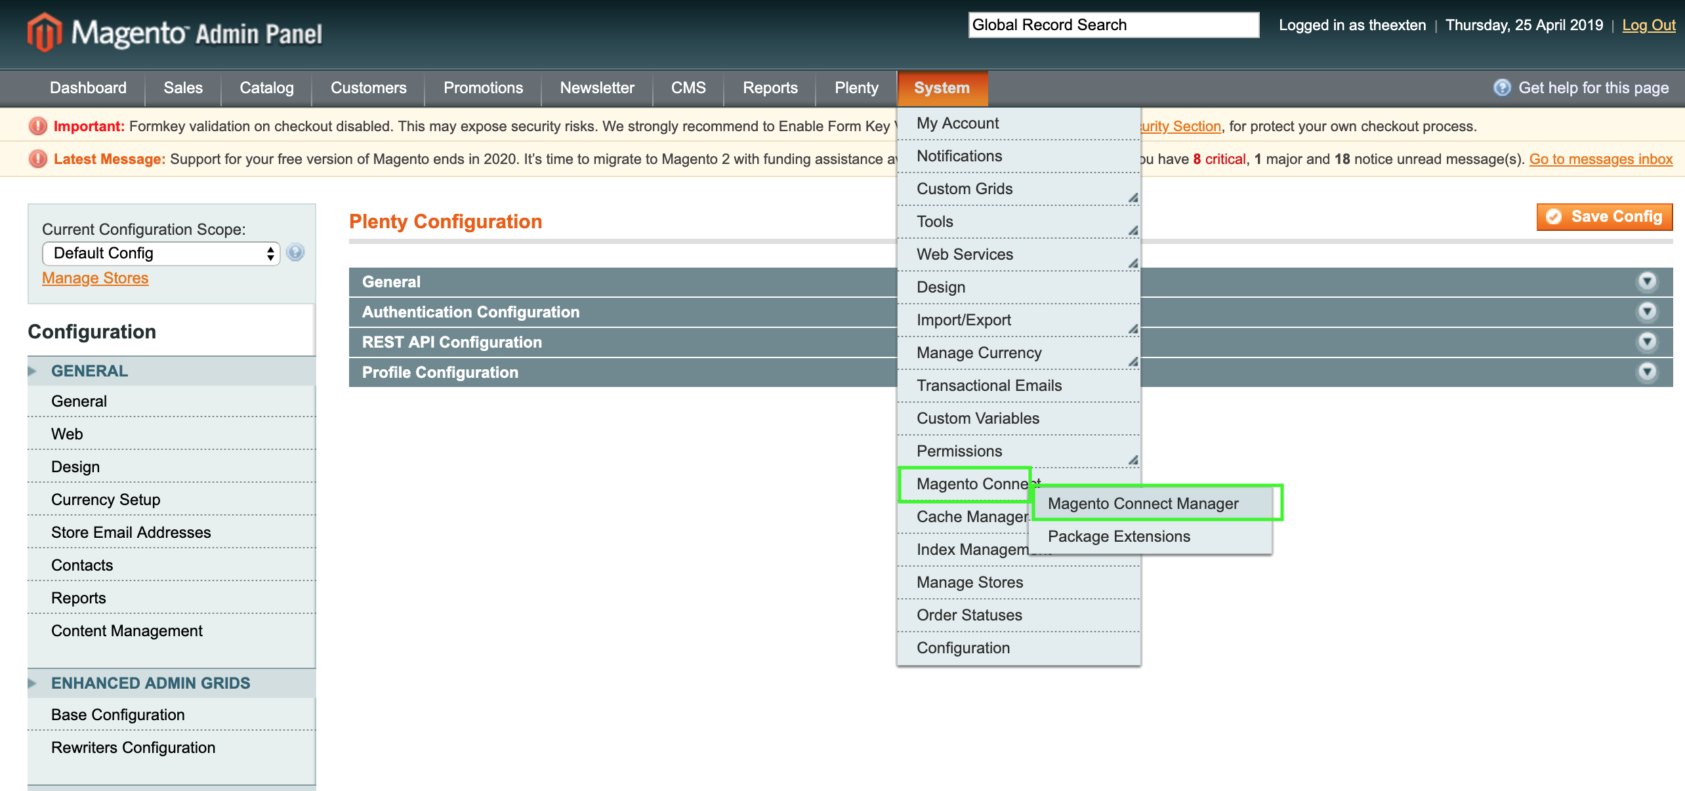Open Design in configuration sidebar

[172, 467]
